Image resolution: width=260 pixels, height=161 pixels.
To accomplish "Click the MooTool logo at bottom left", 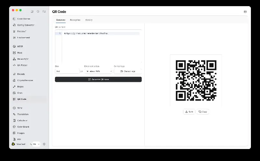I will pos(13,144).
